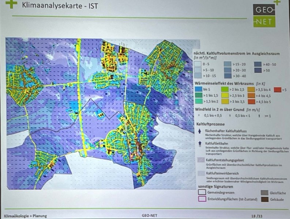Pick the red '>5' Wärmeinseleffekt swatch
Image resolution: width=290 pixels, height=219 pixels.
pyautogui.click(x=278, y=90)
